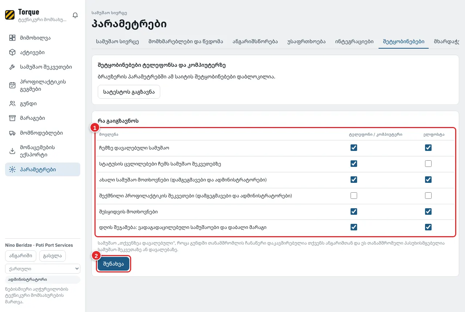The image size is (465, 312).
Task: Click the სატესტოს გაგზავნა button
Action: click(x=129, y=92)
